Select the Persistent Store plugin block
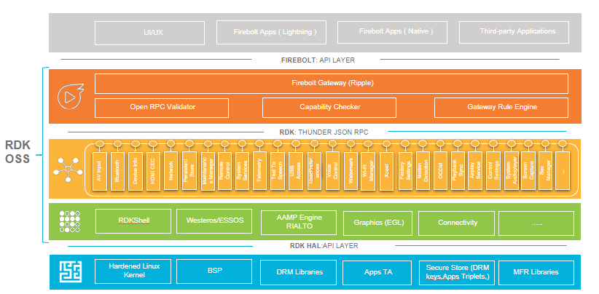This screenshot has height=294, width=599. (x=189, y=171)
